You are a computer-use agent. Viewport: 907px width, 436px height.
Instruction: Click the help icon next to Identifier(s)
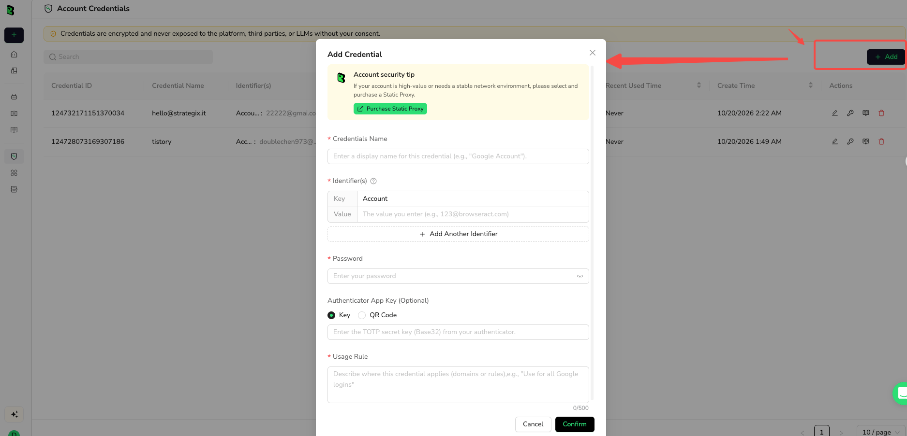coord(373,181)
